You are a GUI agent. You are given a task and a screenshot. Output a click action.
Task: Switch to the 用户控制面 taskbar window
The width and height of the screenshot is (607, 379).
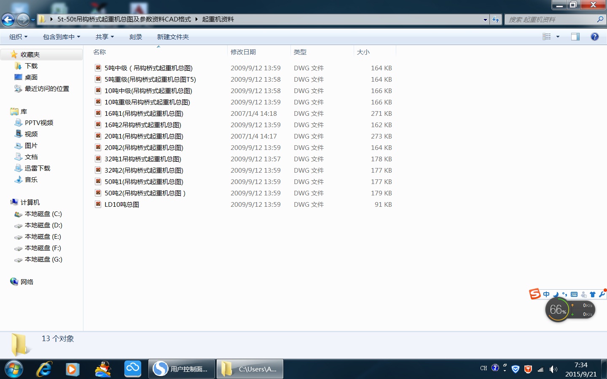(182, 369)
